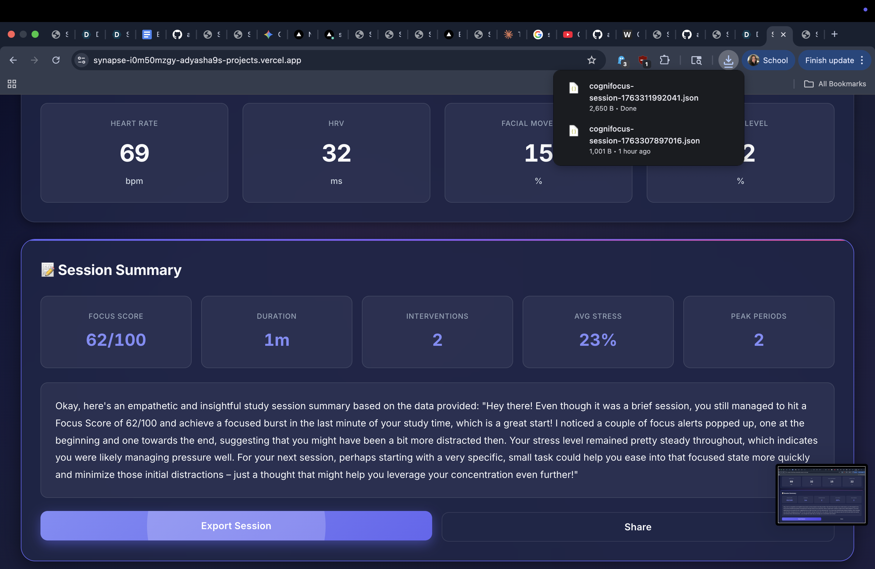
Task: Click the site information icon in the address bar
Action: click(x=82, y=60)
